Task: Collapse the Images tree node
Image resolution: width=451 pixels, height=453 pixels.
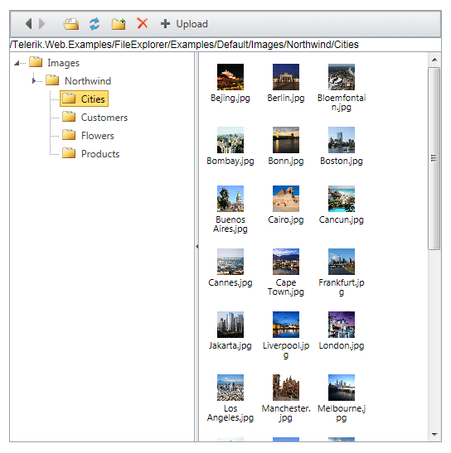Action: tap(17, 63)
